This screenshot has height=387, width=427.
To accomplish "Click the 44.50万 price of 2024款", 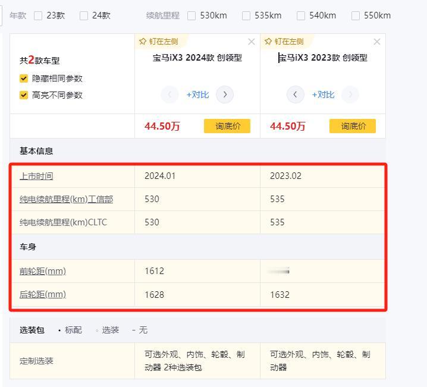I will pos(162,126).
